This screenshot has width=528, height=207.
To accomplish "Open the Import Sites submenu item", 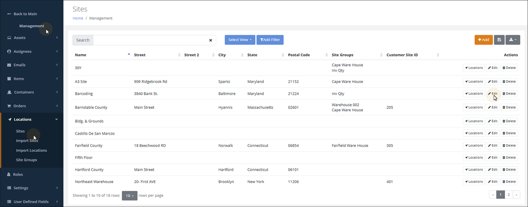I will [27, 141].
